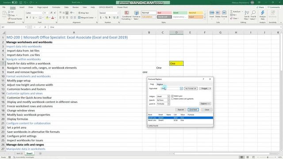Click the Share button
Image resolution: width=283 pixels, height=159 pixels.
pyautogui.click(x=260, y=7)
